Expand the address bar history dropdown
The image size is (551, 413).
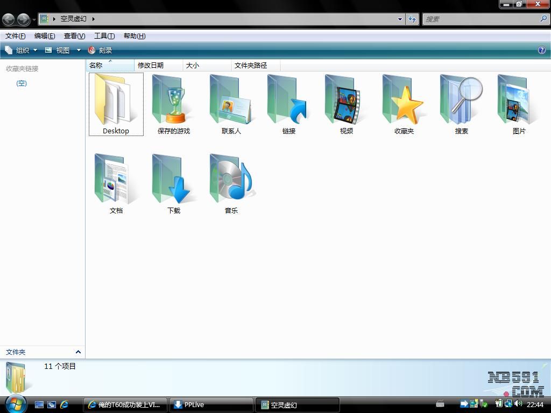pos(400,19)
